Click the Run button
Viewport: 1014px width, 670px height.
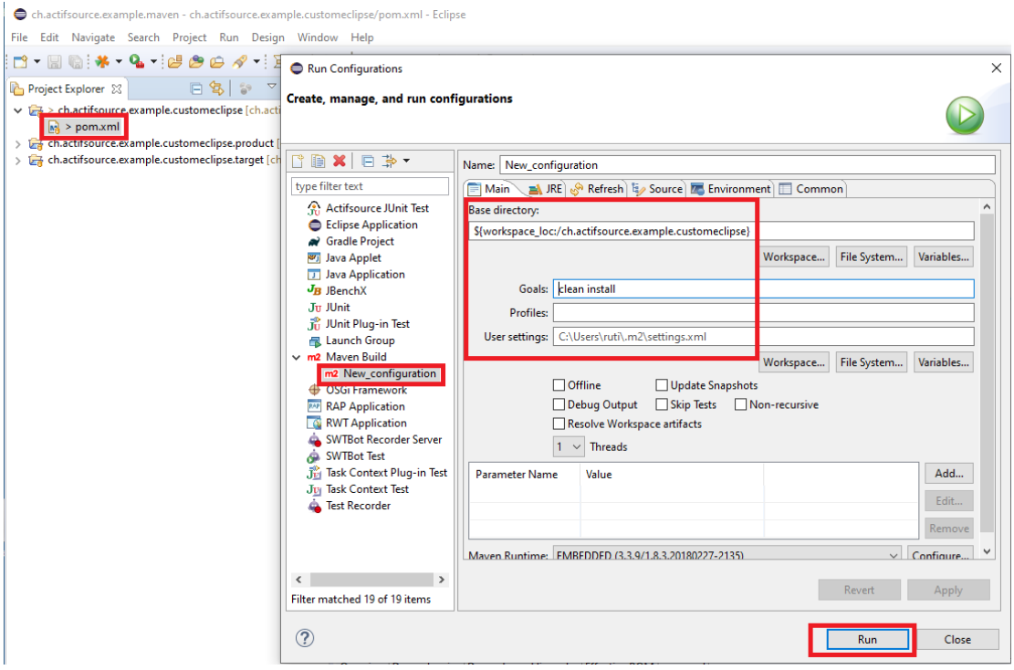866,639
